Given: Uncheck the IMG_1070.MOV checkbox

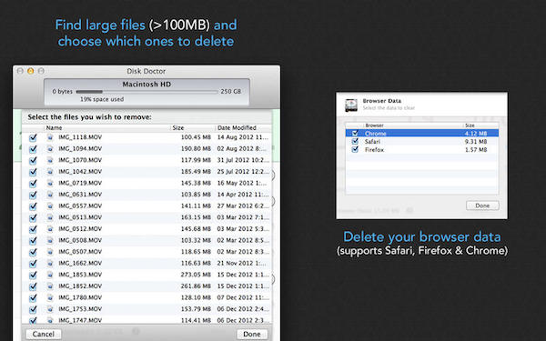Looking at the screenshot, I should pyautogui.click(x=33, y=160).
